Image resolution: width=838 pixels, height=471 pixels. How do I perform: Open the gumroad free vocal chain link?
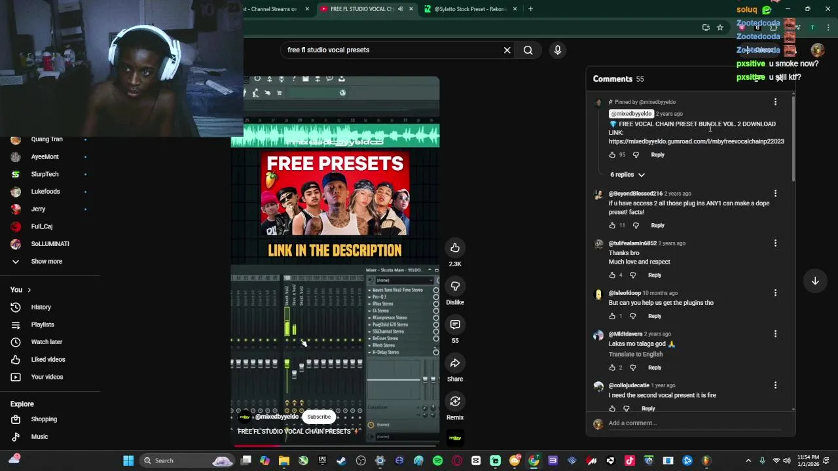click(x=696, y=141)
